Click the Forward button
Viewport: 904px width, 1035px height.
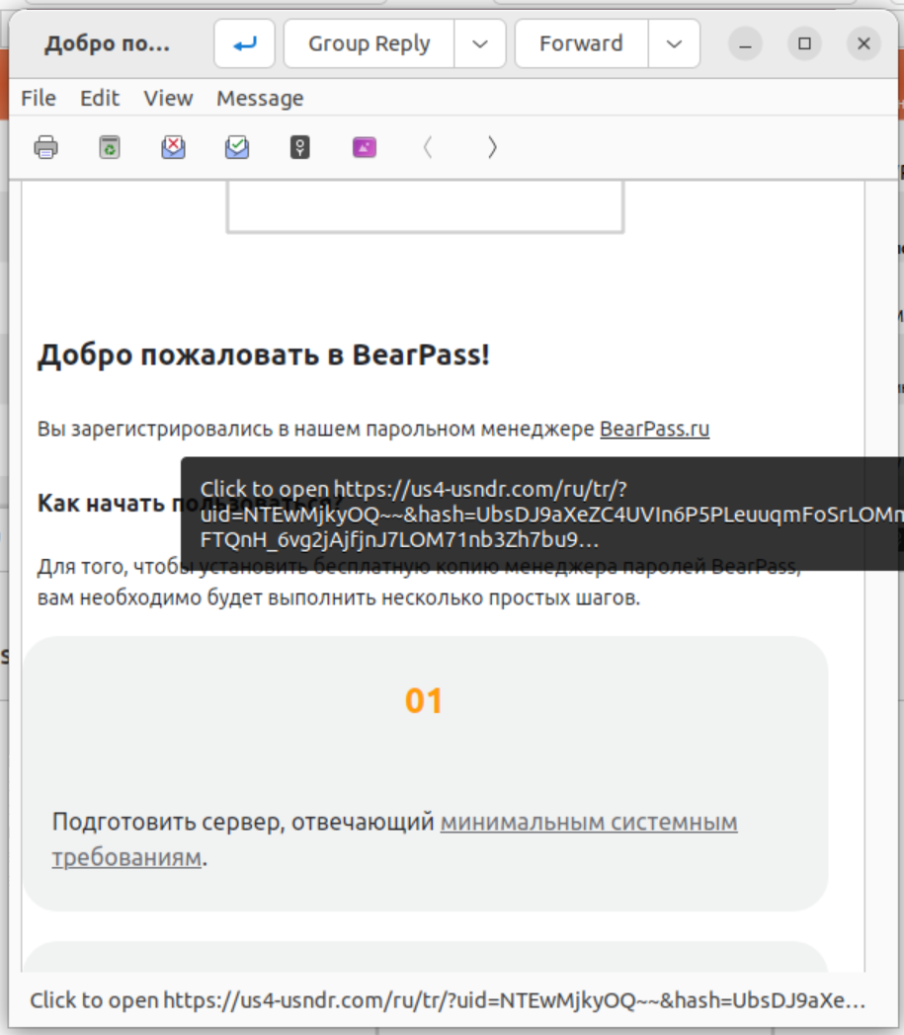click(x=581, y=44)
